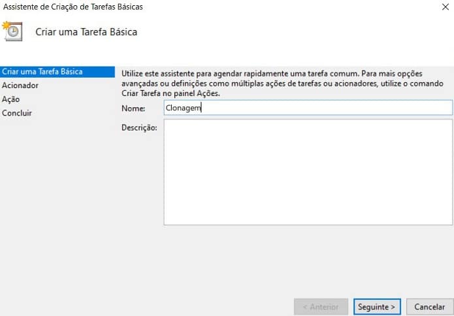This screenshot has height=316, width=454.
Task: Click the window title bar text
Action: (x=73, y=7)
